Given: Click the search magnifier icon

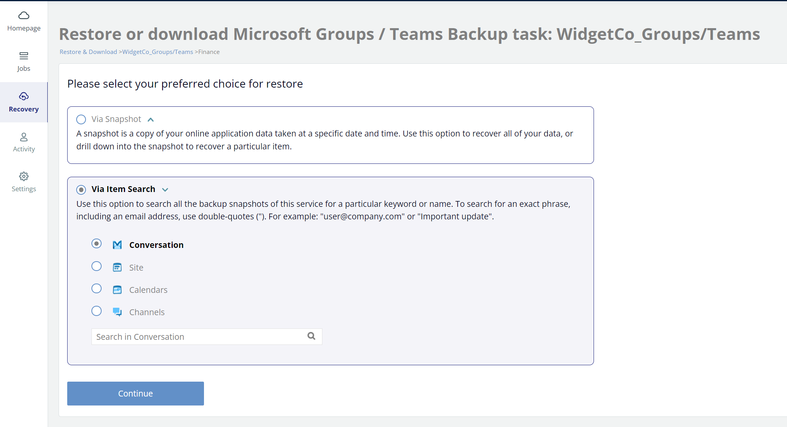Looking at the screenshot, I should [311, 336].
